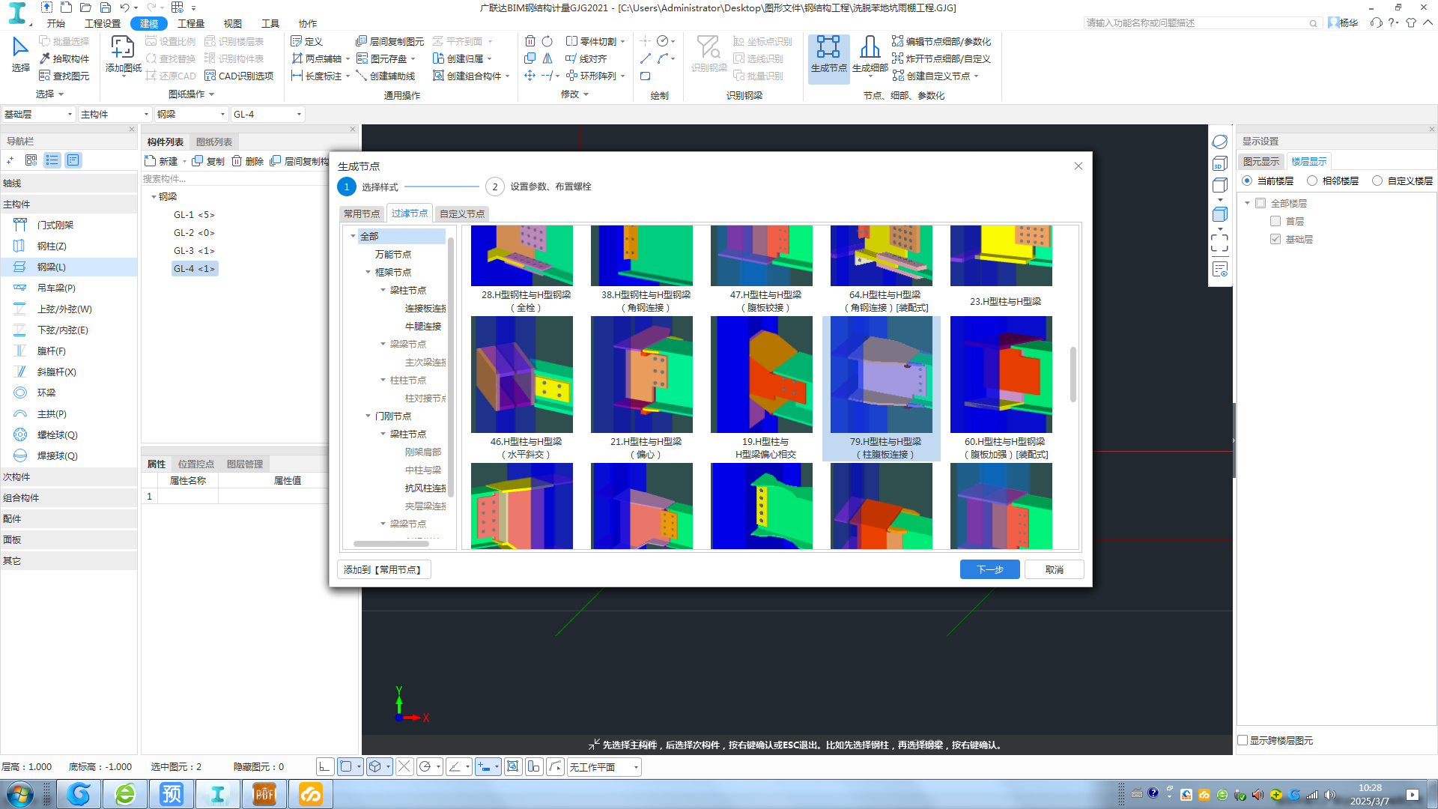Enable 显示跨楼层图元 checkbox

[1243, 740]
